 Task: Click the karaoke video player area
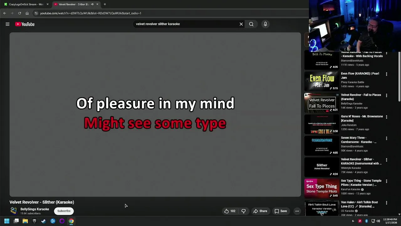click(x=155, y=115)
